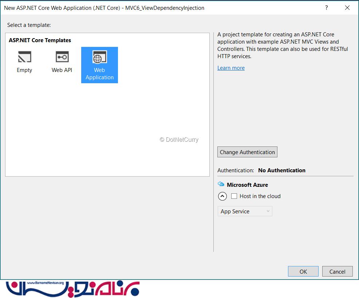Confirm with the OK button

303,271
